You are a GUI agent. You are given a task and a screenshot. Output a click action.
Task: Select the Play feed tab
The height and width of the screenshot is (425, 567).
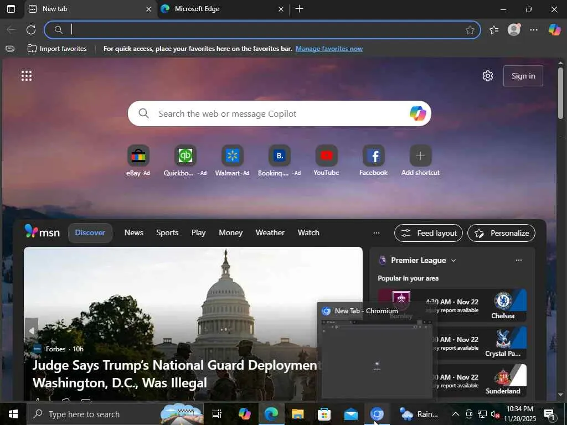199,233
